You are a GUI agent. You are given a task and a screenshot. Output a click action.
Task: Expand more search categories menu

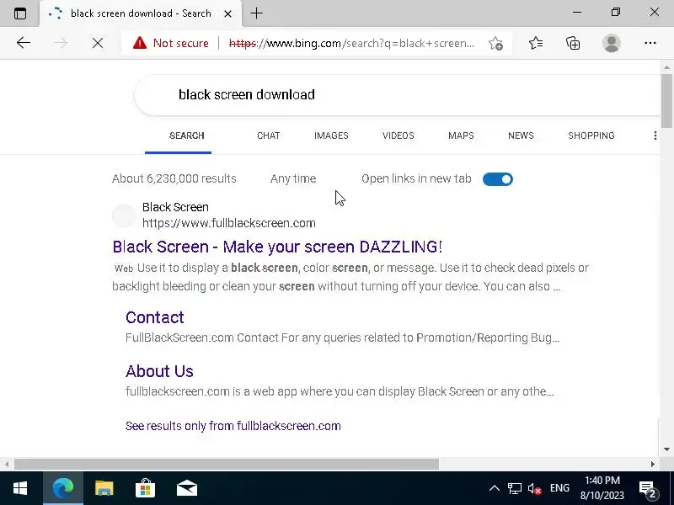click(655, 136)
